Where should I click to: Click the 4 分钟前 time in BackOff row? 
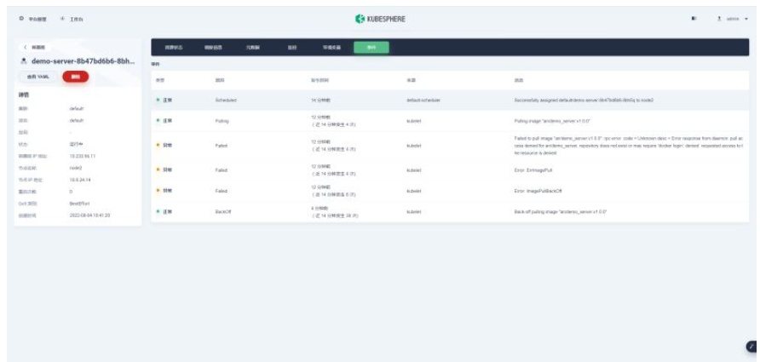pyautogui.click(x=320, y=209)
